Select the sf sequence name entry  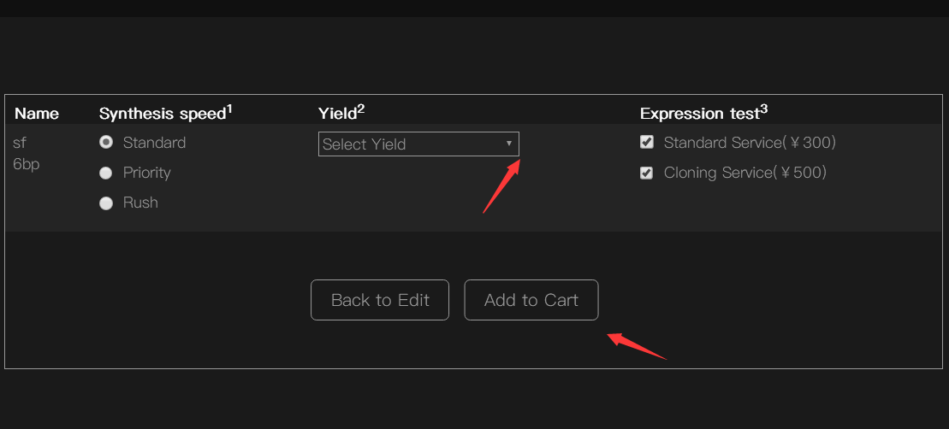(x=20, y=143)
